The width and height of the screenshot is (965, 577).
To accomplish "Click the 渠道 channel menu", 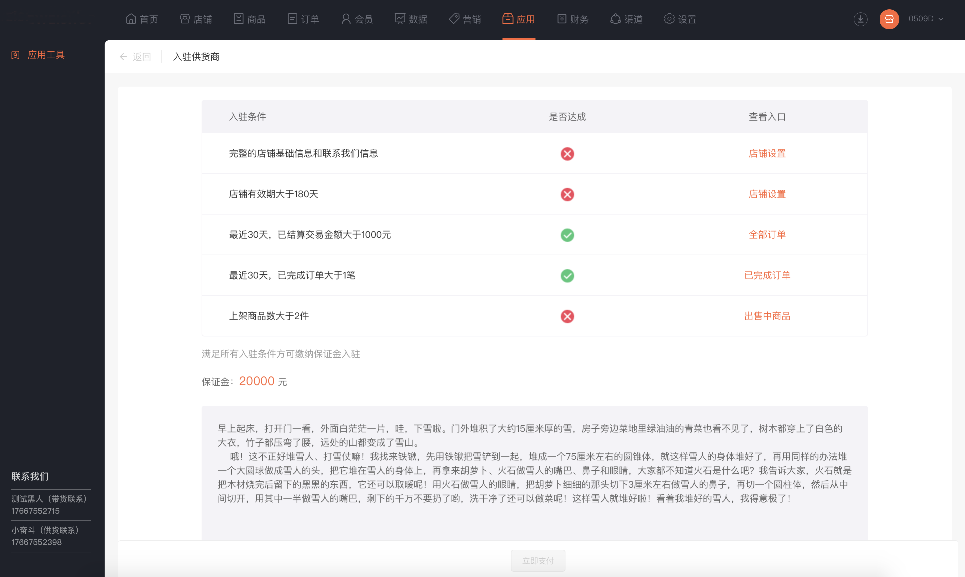I will [x=626, y=19].
